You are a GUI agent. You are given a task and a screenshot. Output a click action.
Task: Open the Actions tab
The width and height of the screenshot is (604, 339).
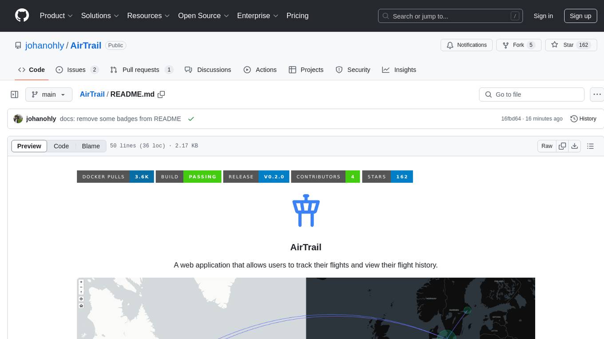pos(260,70)
